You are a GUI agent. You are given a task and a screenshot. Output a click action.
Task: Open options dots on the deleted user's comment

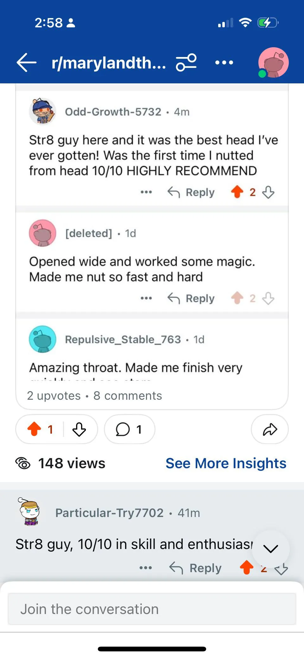tap(146, 298)
